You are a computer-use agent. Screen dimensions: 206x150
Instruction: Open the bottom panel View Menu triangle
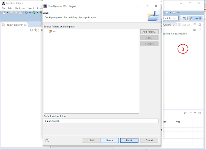[x=191, y=112]
